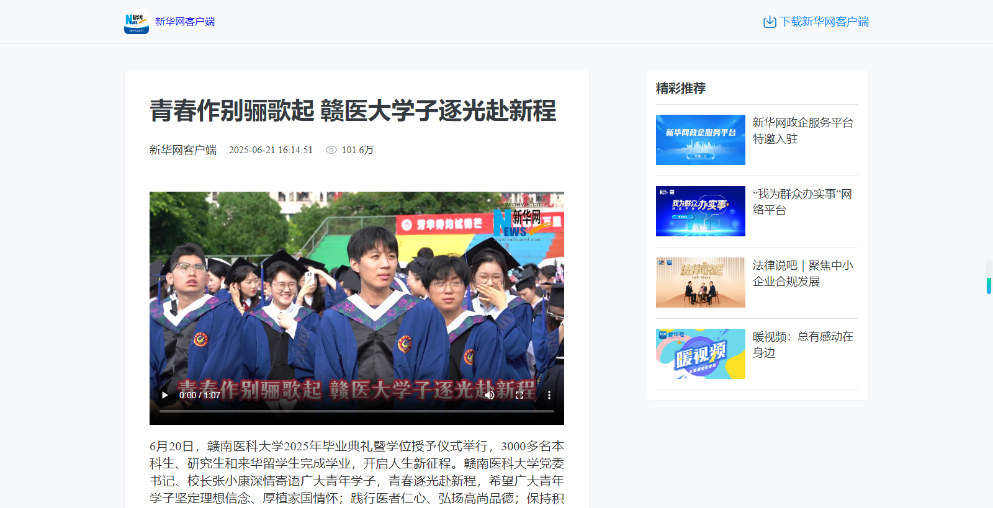Open 暖视频 thumbnail
This screenshot has width=993, height=508.
coord(701,354)
